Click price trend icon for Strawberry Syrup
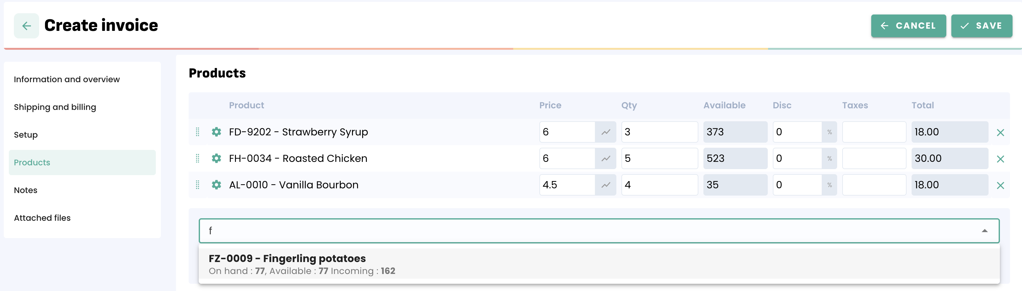Screen dimensions: 1022x291 605,132
